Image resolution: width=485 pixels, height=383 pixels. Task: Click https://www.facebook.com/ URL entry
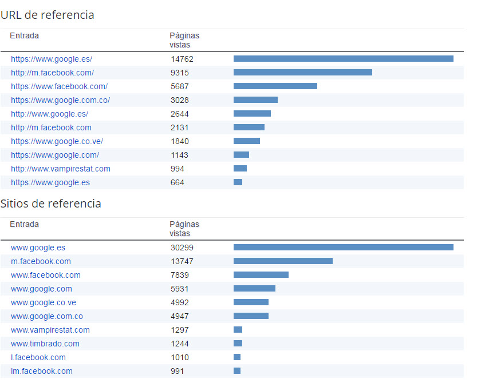[59, 86]
